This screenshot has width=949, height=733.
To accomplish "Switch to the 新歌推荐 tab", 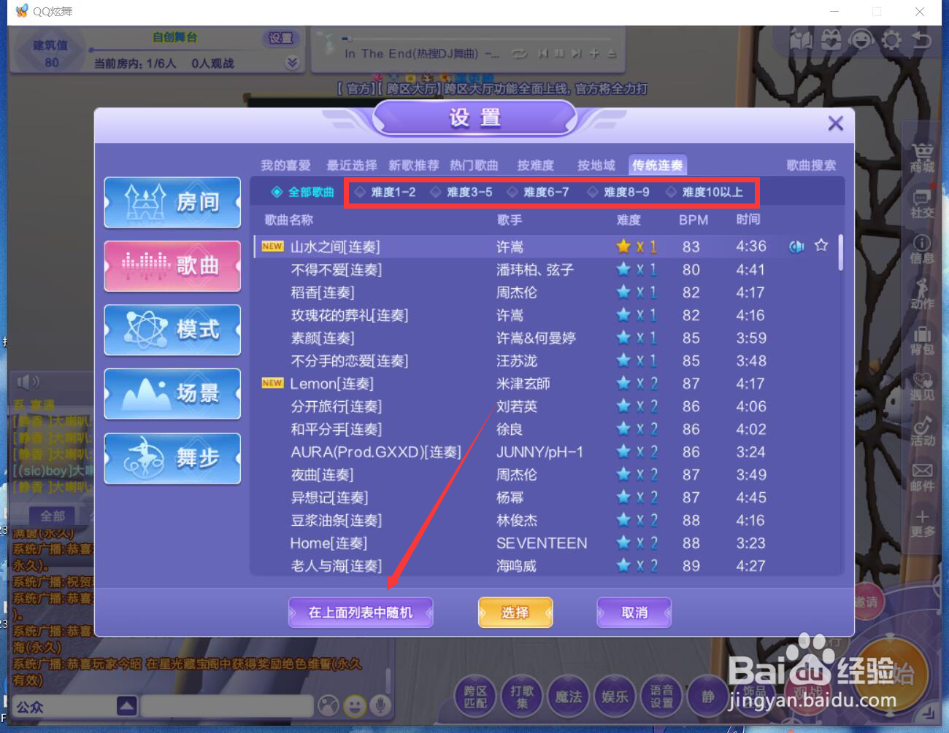I will [x=413, y=166].
